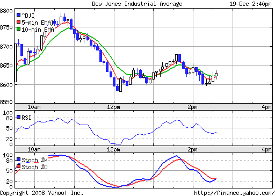Screen dimensions: 275x196
Task: Click the Stoch %D legend label
Action: pos(34,167)
